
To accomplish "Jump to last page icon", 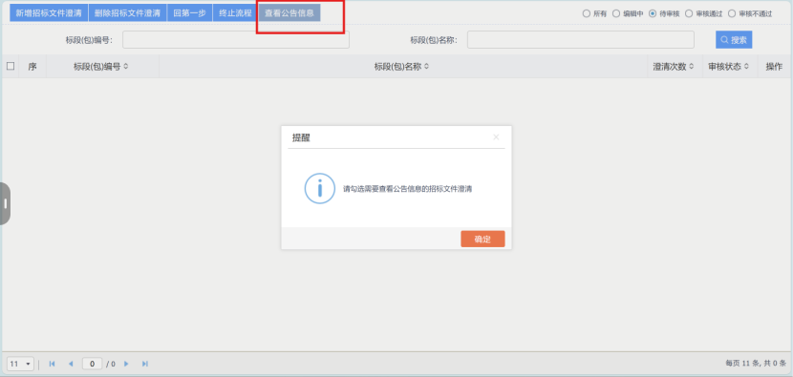I will click(145, 364).
